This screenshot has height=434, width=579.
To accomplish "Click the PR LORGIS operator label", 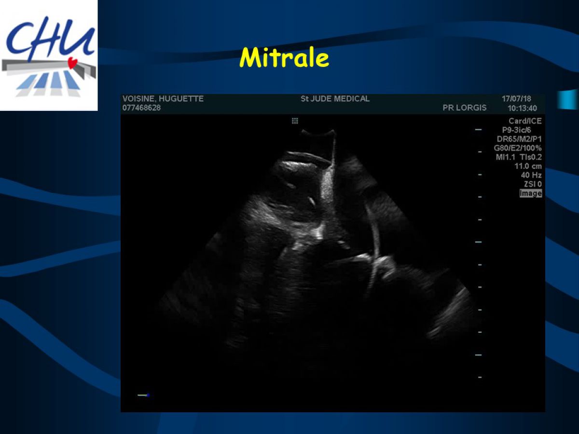I will pos(464,108).
